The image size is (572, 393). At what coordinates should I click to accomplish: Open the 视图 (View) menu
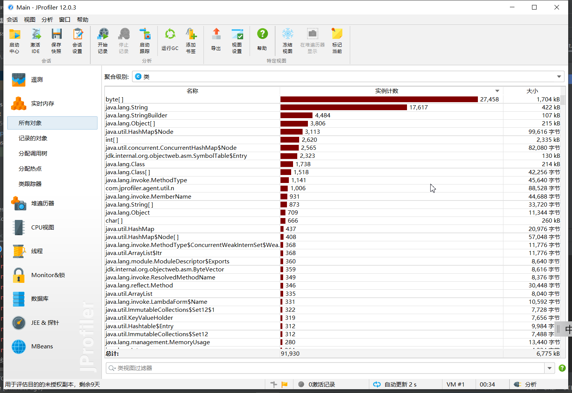[x=30, y=20]
